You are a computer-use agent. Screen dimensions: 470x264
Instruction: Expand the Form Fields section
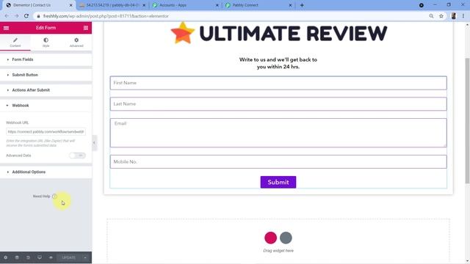(x=46, y=59)
